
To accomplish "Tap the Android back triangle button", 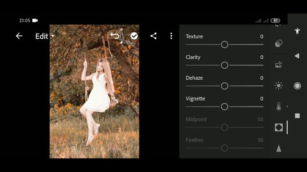I will [297, 56].
